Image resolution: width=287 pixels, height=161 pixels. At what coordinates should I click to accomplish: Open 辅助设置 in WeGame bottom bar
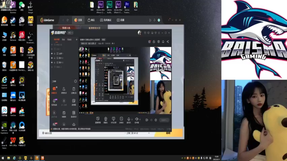pos(47,133)
